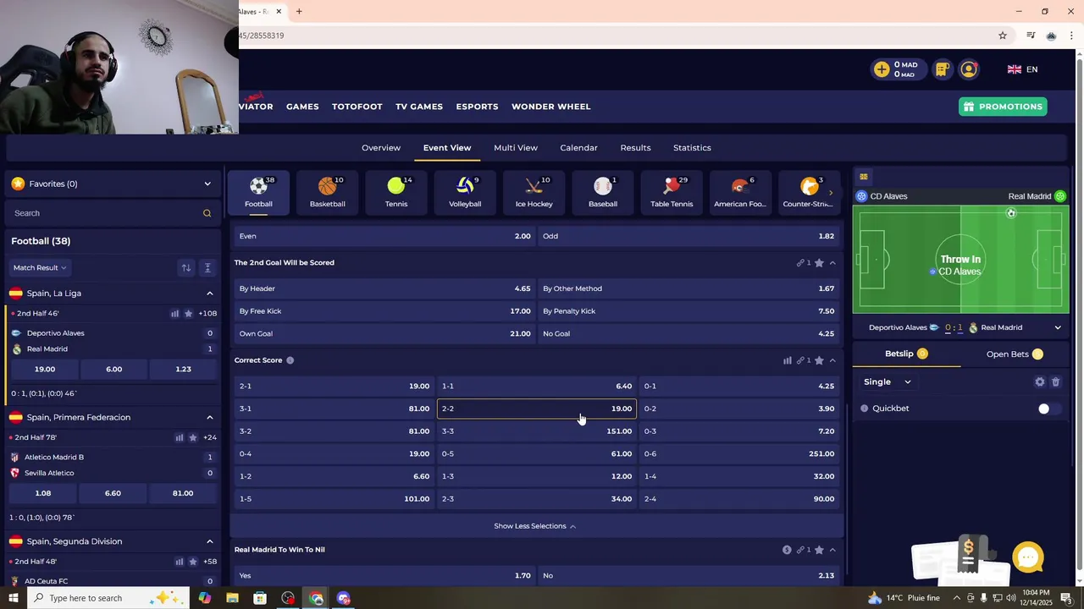This screenshot has width=1084, height=609.
Task: Open Chrome in the taskbar
Action: point(316,598)
